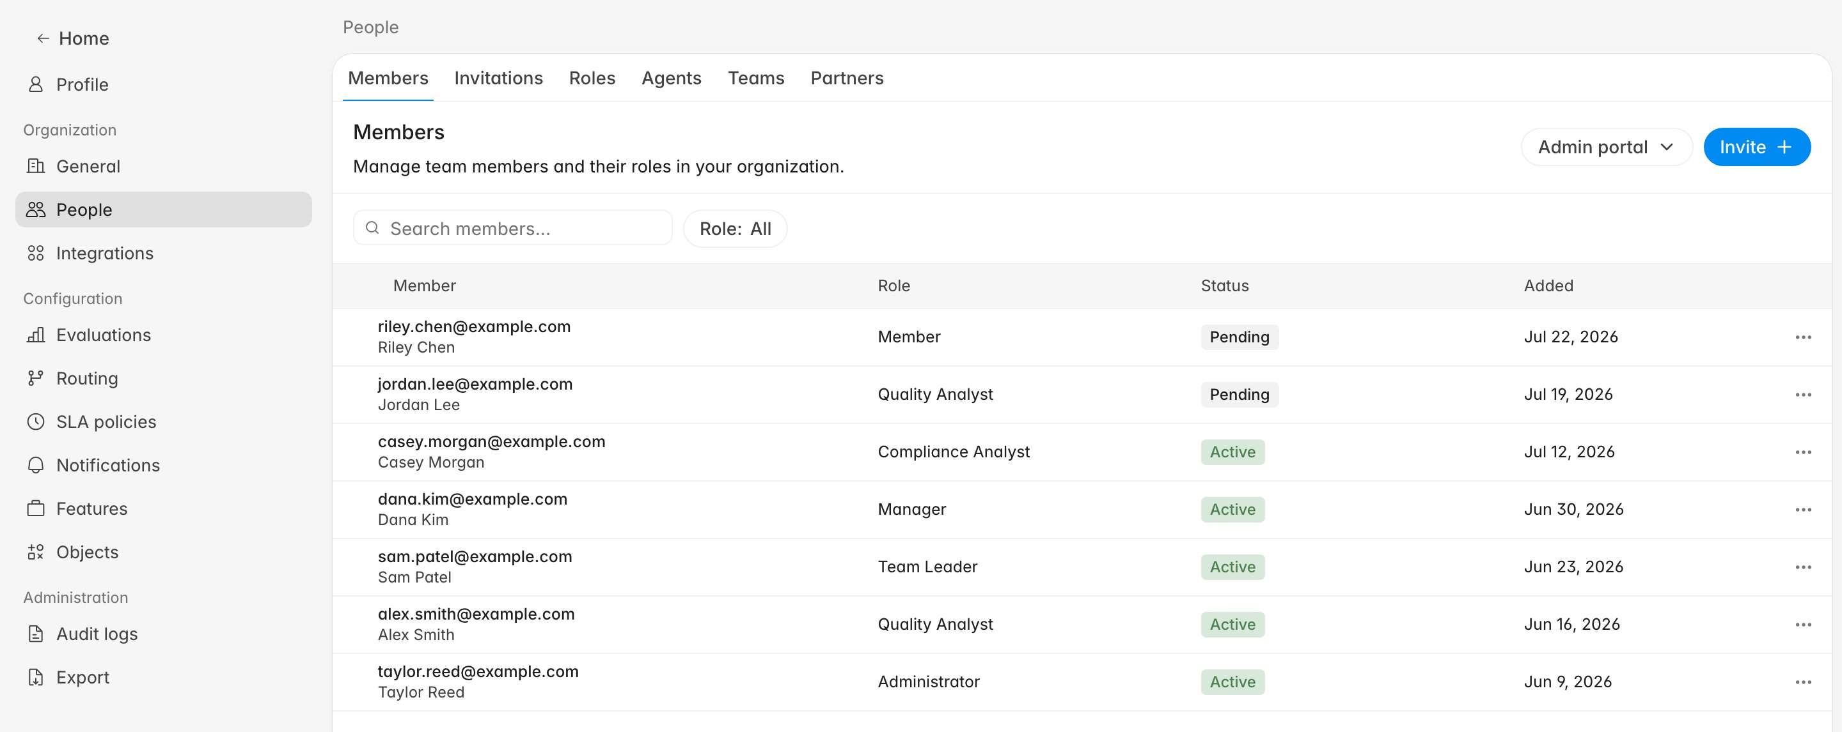Click the Audit logs document icon

coord(36,634)
